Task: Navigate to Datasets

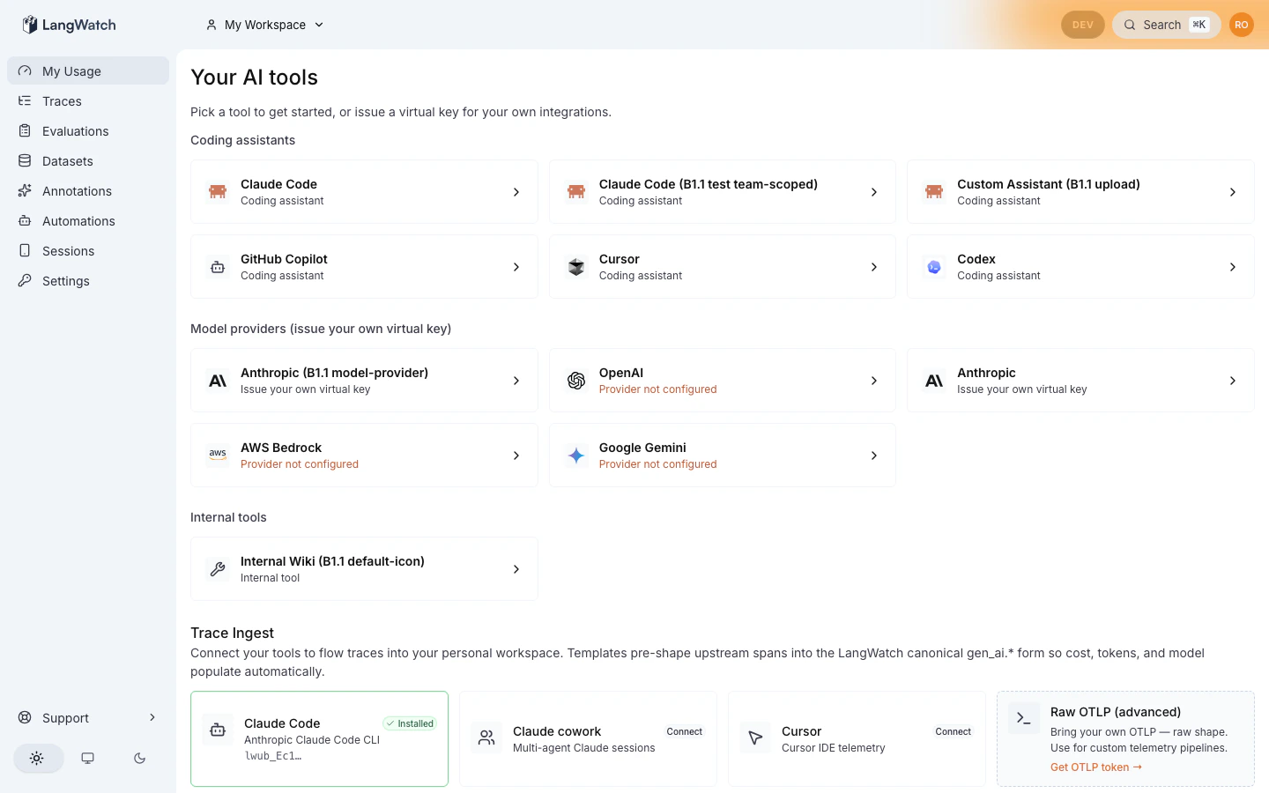Action: tap(88, 161)
